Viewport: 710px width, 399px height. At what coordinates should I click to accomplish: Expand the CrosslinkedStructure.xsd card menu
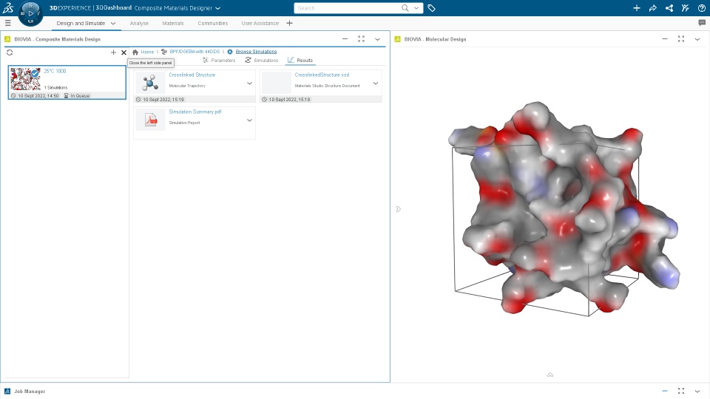click(x=376, y=83)
